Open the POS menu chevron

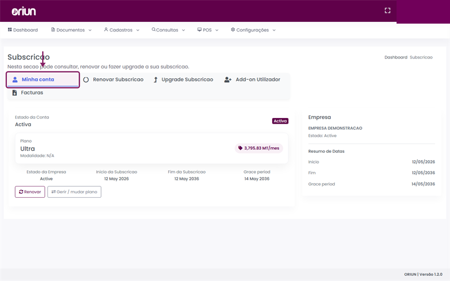[217, 30]
